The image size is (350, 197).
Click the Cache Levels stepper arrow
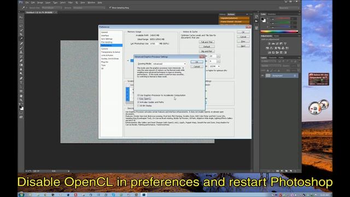tap(218, 61)
